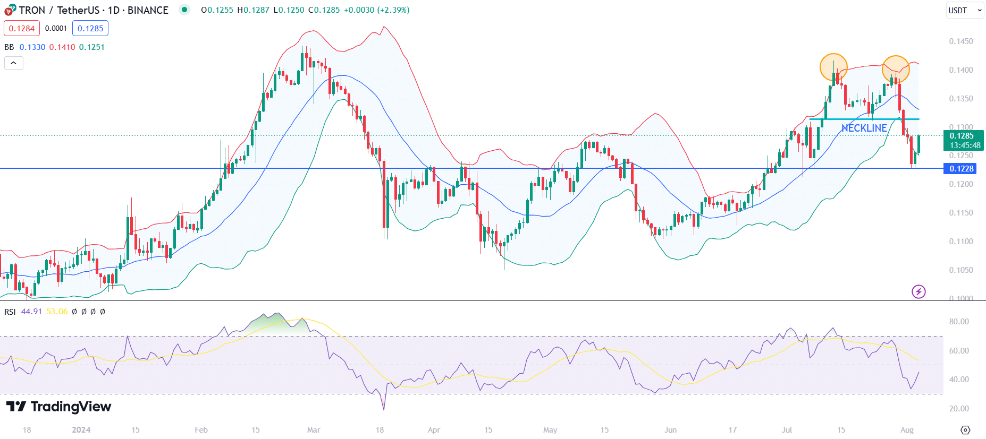This screenshot has width=986, height=439.
Task: Click the +0.0030 (+2.39%) change value
Action: point(376,10)
